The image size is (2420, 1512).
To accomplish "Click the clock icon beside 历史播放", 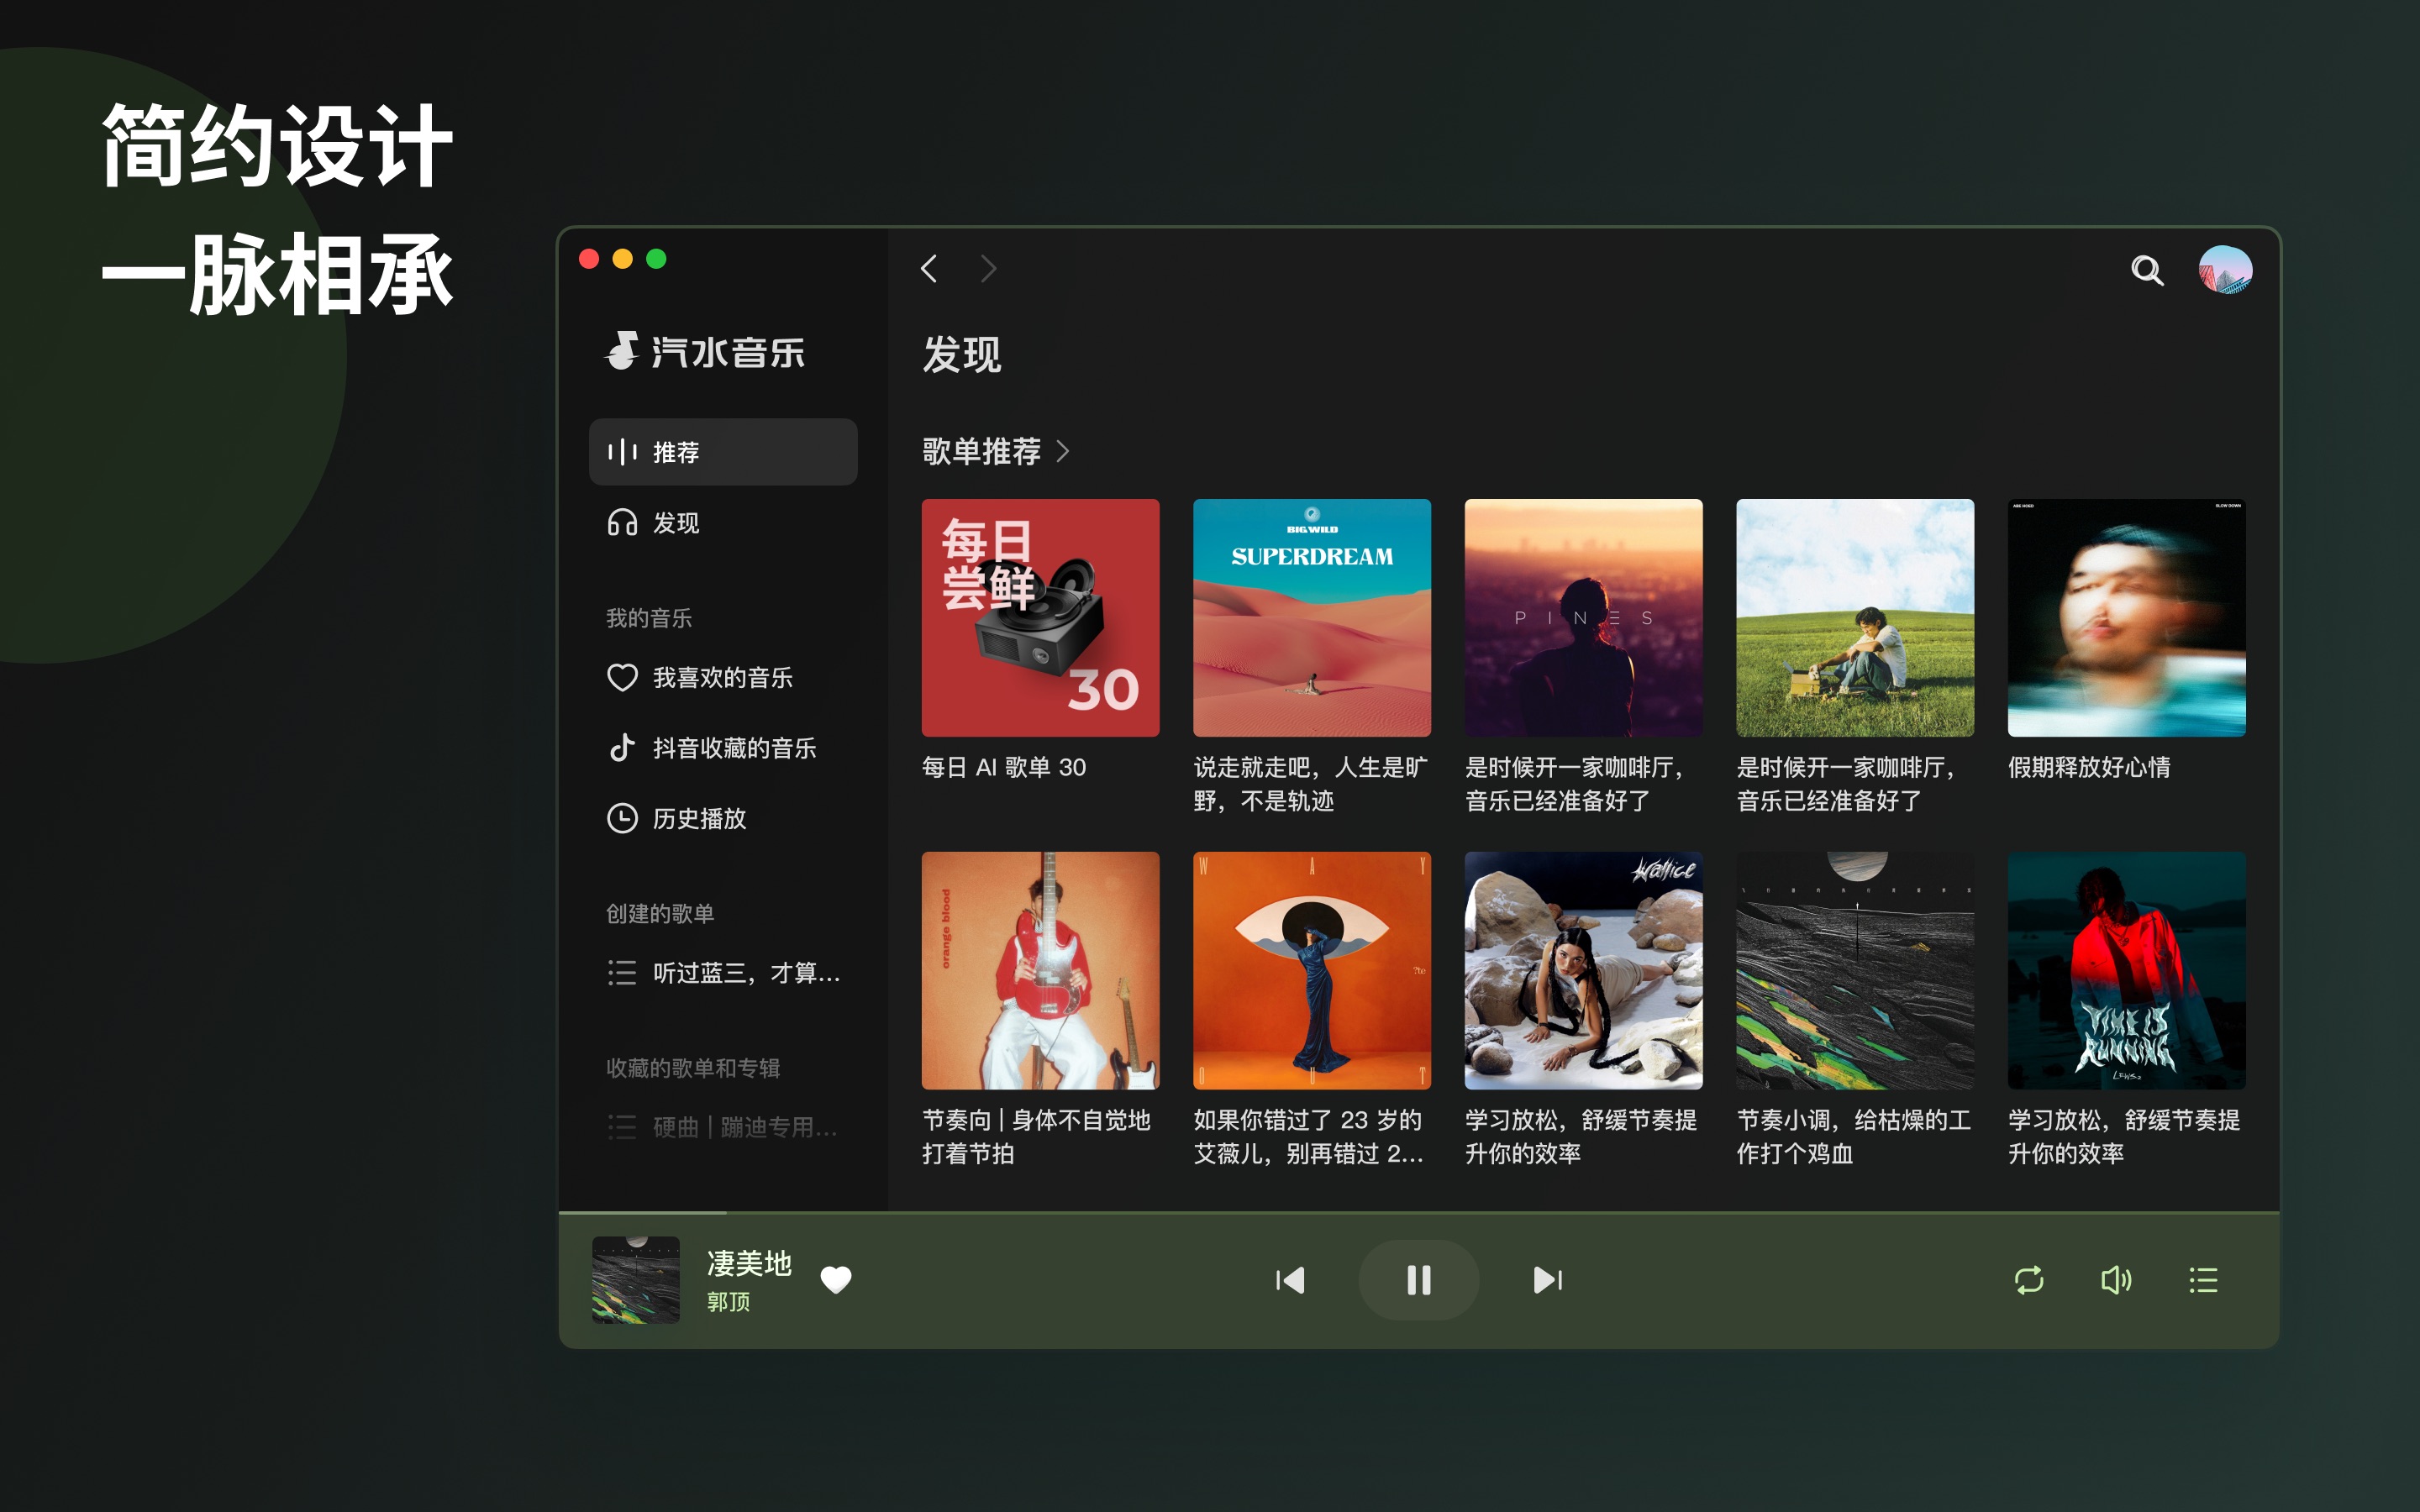I will [622, 819].
